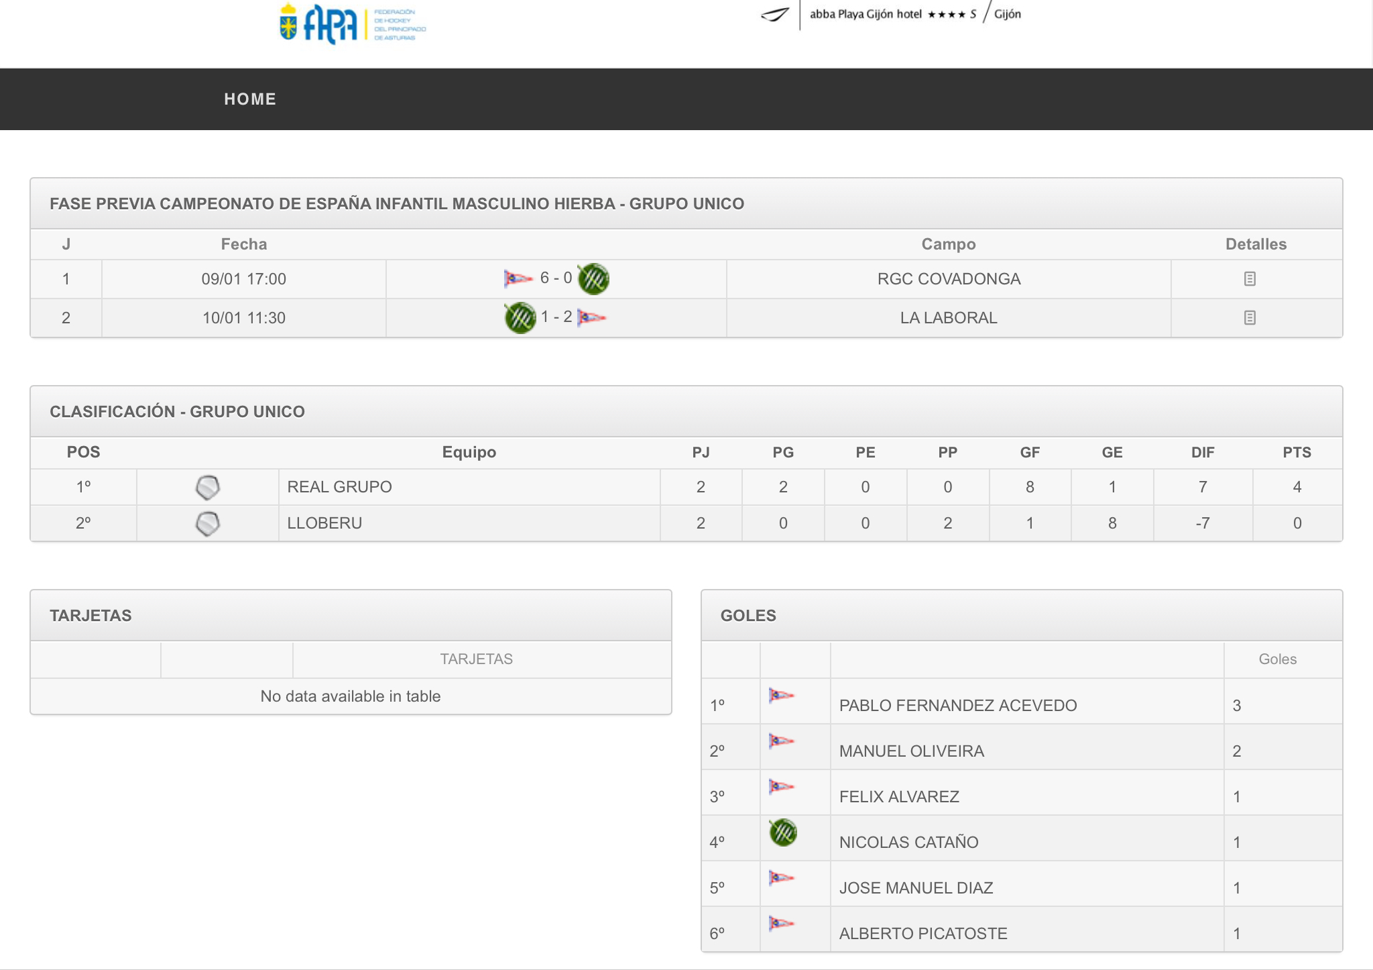The image size is (1373, 970).
Task: Click Lloberu shield icon in standings
Action: [208, 524]
